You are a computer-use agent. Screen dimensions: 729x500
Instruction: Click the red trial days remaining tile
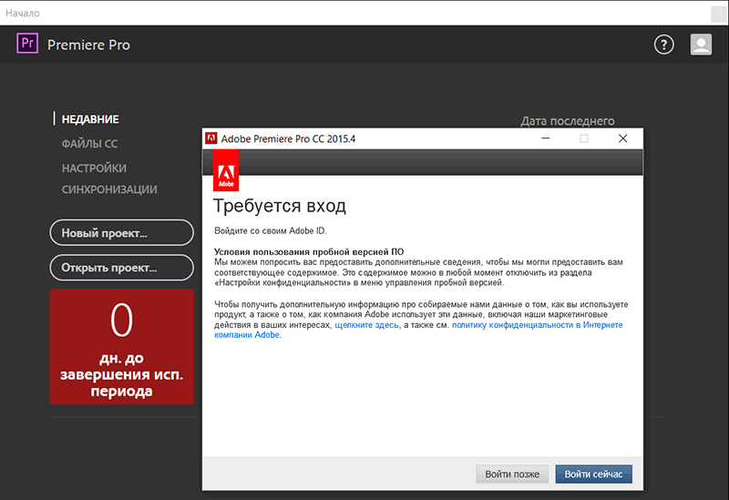[x=121, y=347]
